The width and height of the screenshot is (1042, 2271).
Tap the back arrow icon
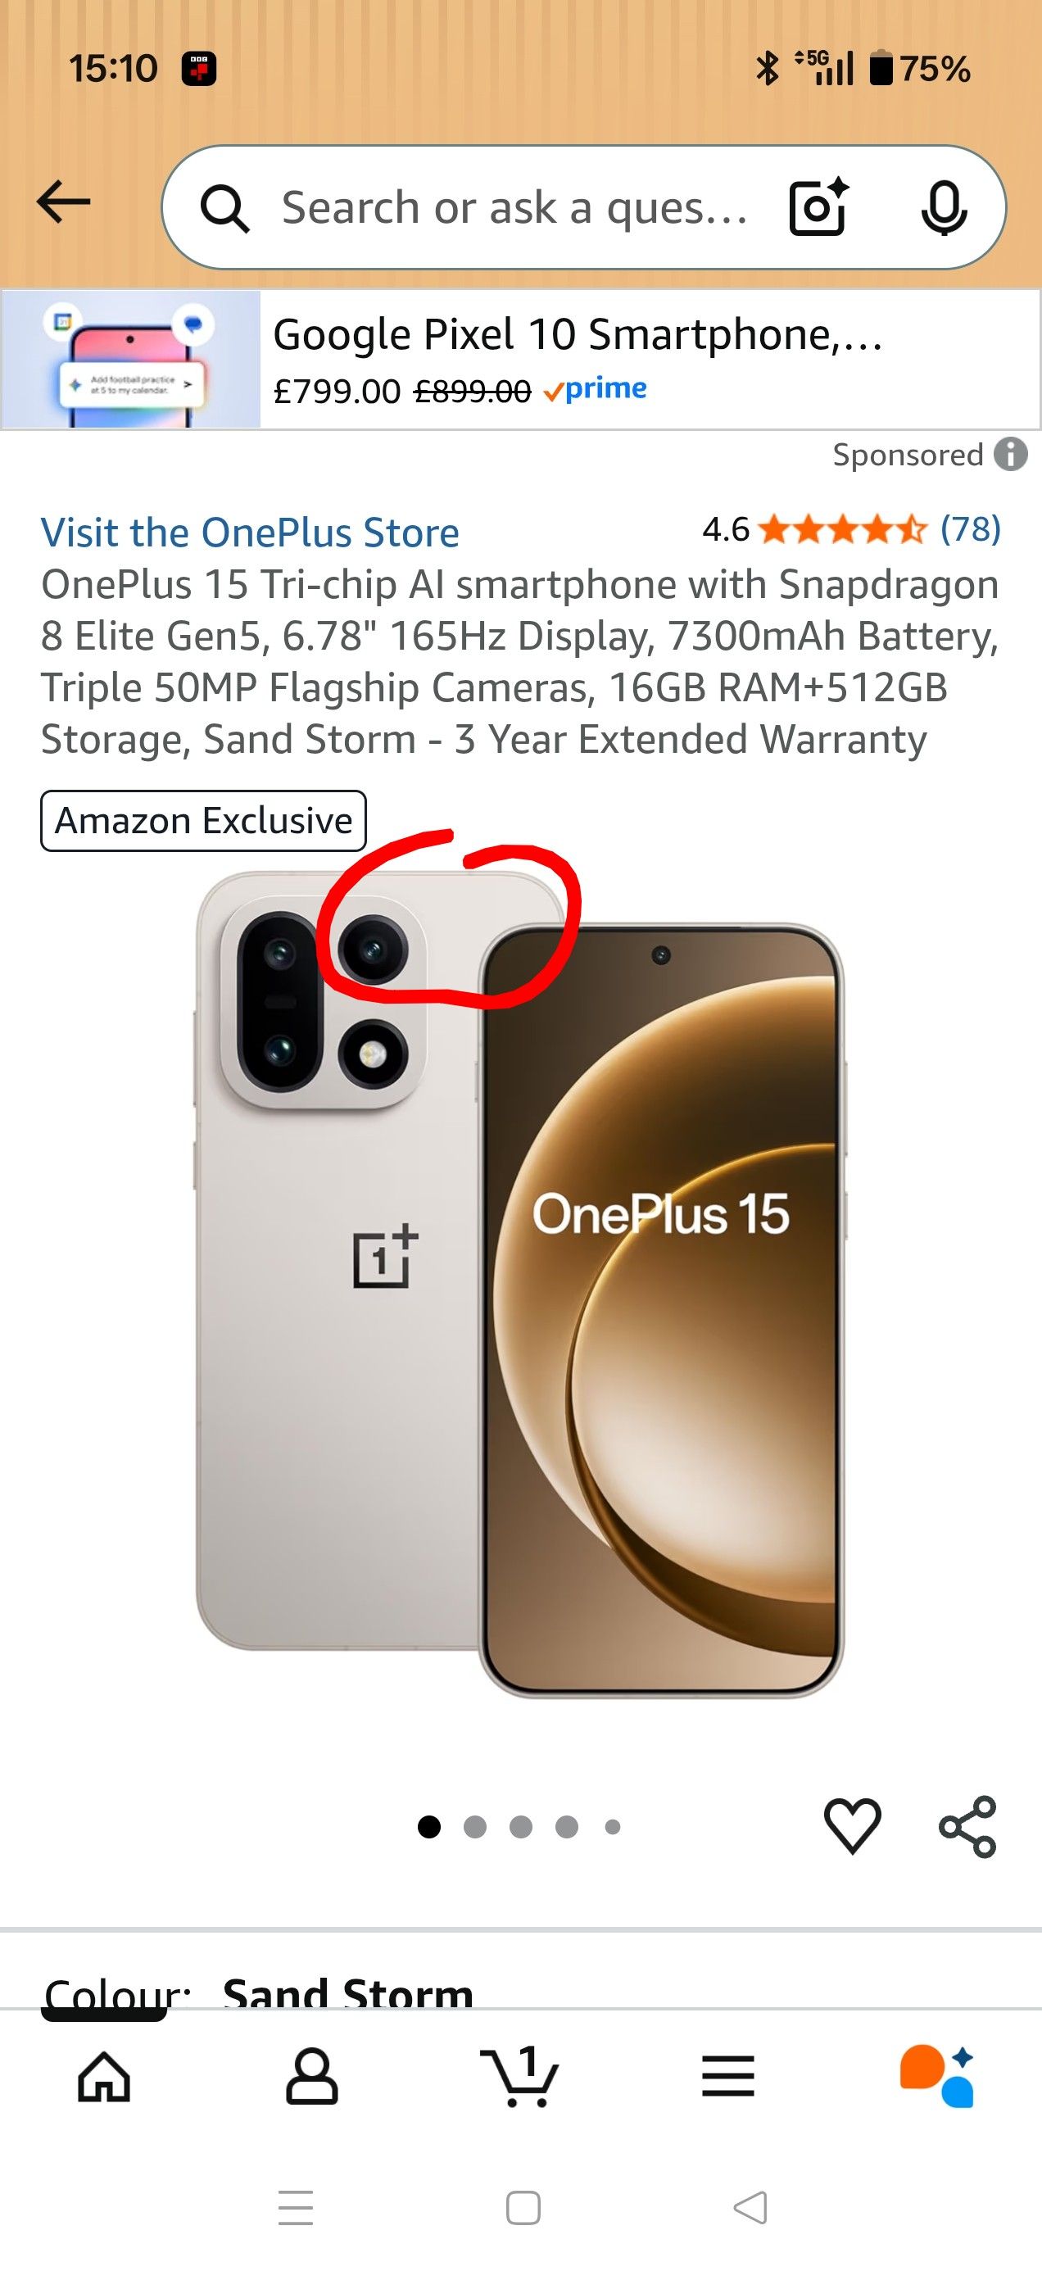point(63,202)
